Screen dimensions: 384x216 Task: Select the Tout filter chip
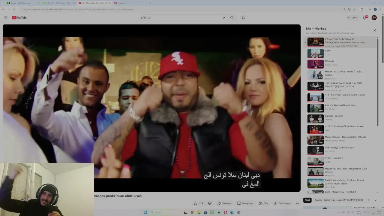(x=307, y=200)
